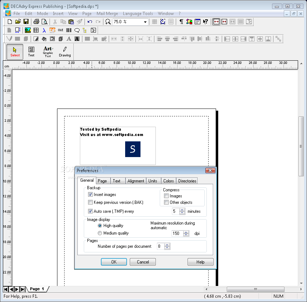The height and width of the screenshot is (302, 307).
Task: Select High quality image display
Action: click(x=100, y=226)
